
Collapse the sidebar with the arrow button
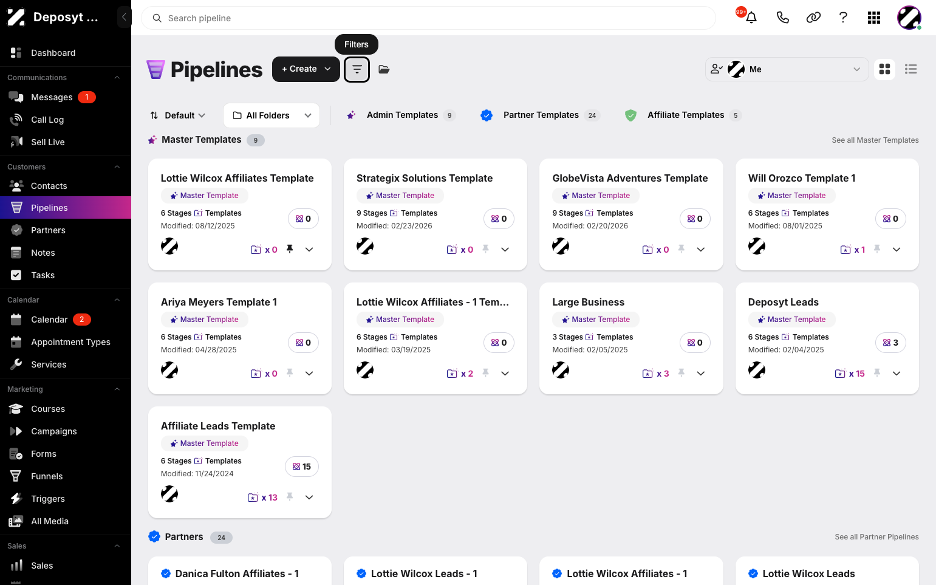tap(124, 17)
